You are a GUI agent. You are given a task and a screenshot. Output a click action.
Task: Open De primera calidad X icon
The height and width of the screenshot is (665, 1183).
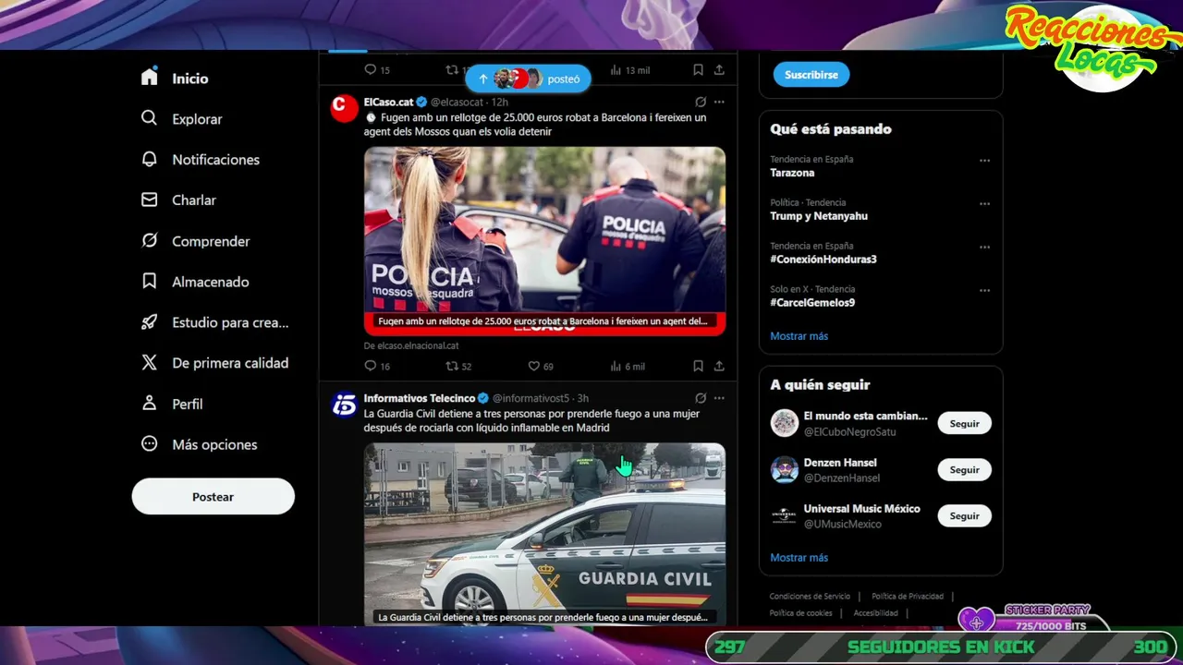pos(150,362)
